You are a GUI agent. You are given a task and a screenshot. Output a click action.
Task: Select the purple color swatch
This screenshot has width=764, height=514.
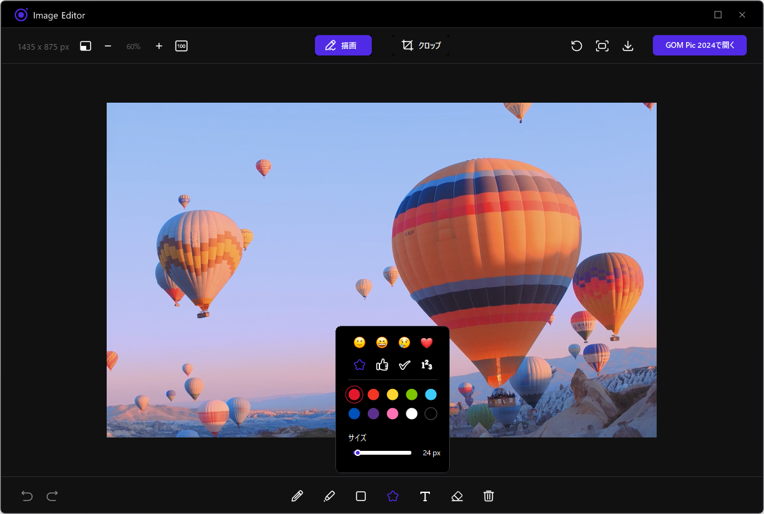tap(374, 414)
